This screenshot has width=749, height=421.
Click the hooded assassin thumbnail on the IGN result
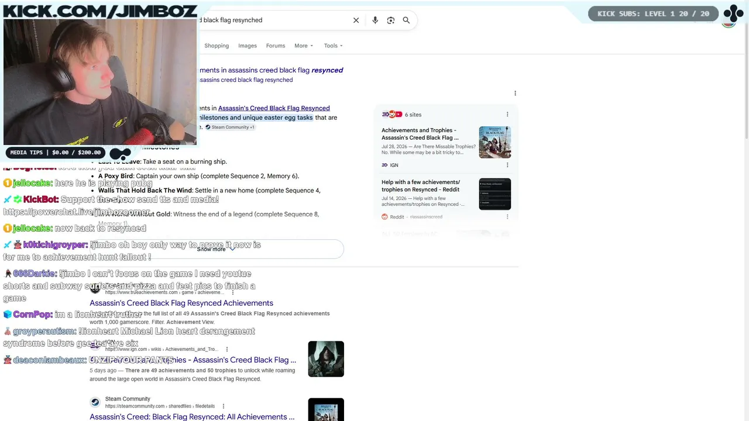tap(326, 359)
